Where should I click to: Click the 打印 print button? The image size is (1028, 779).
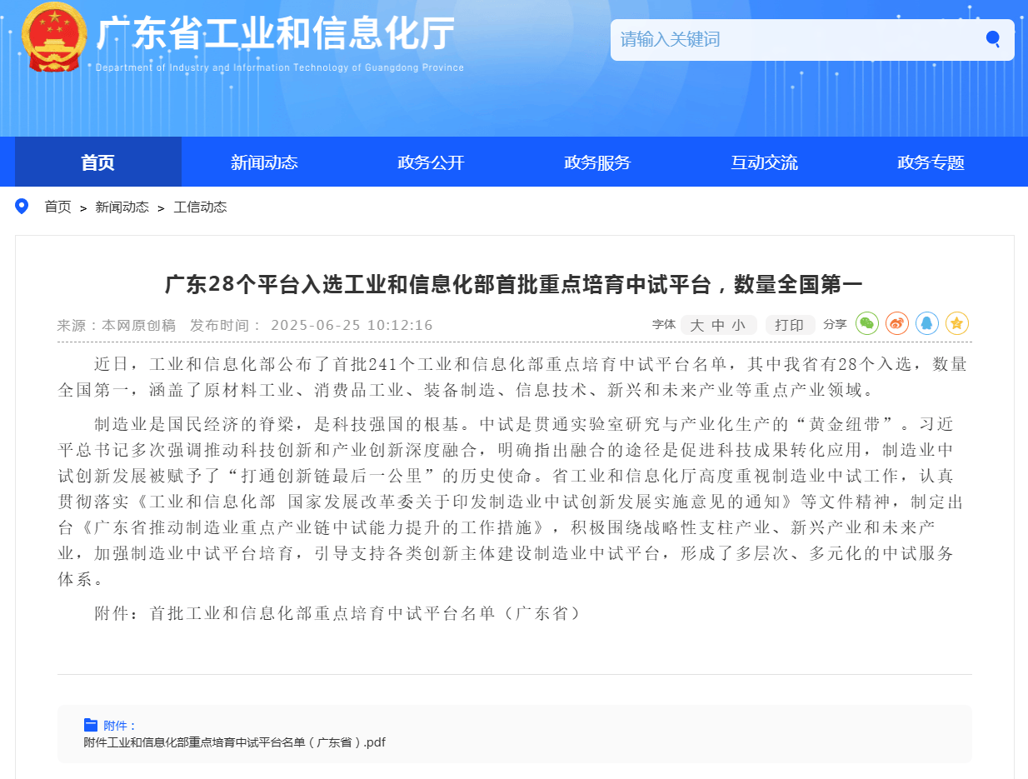pyautogui.click(x=789, y=325)
